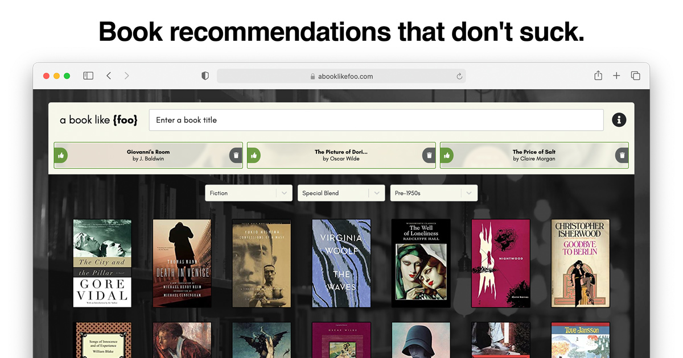Screen dimensions: 683x358
Task: Thumbs-up The Price of Salt
Action: coord(447,155)
